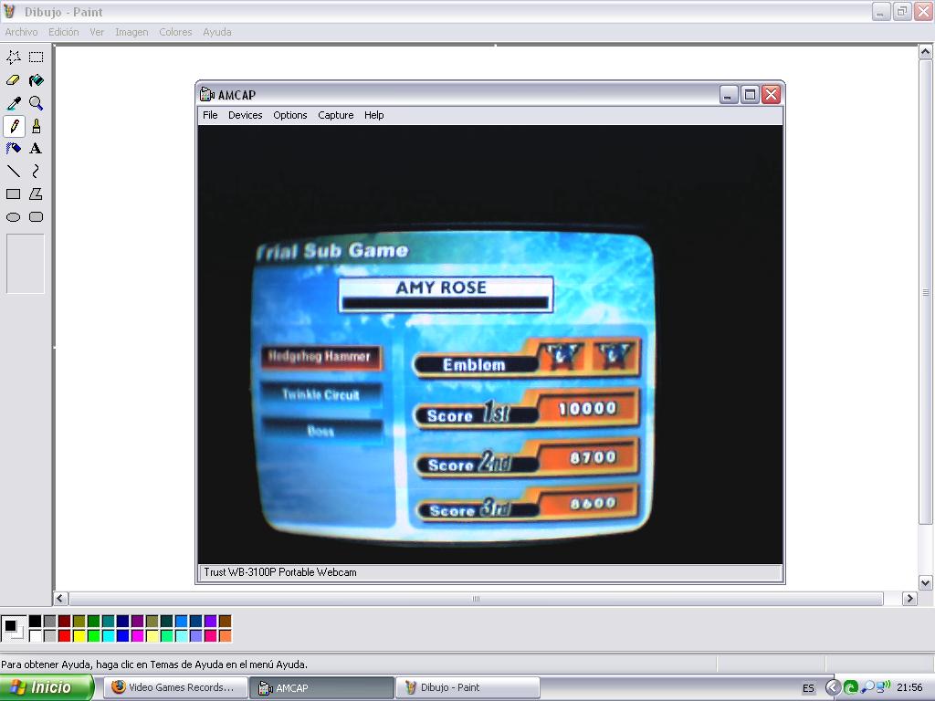Choose the yellow palette swatch
The width and height of the screenshot is (935, 701).
(x=79, y=636)
